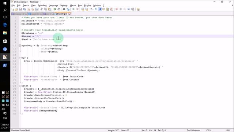The width and height of the screenshot is (234, 132).
Task: Toggle INS mode in status bar
Action: [228, 131]
